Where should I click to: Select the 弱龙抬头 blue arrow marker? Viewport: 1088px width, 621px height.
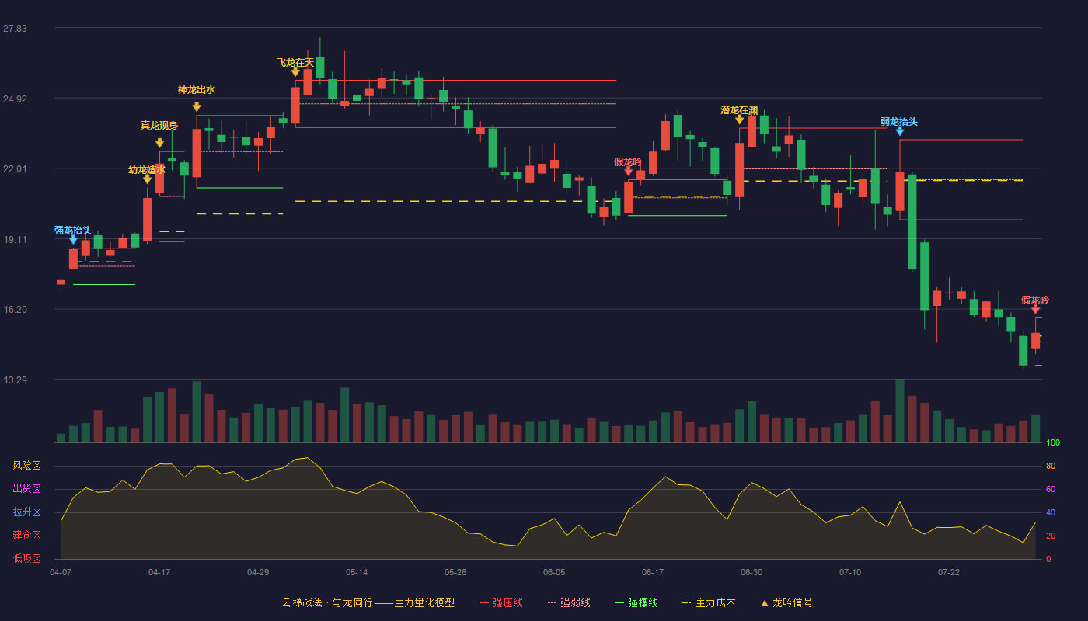tap(899, 131)
